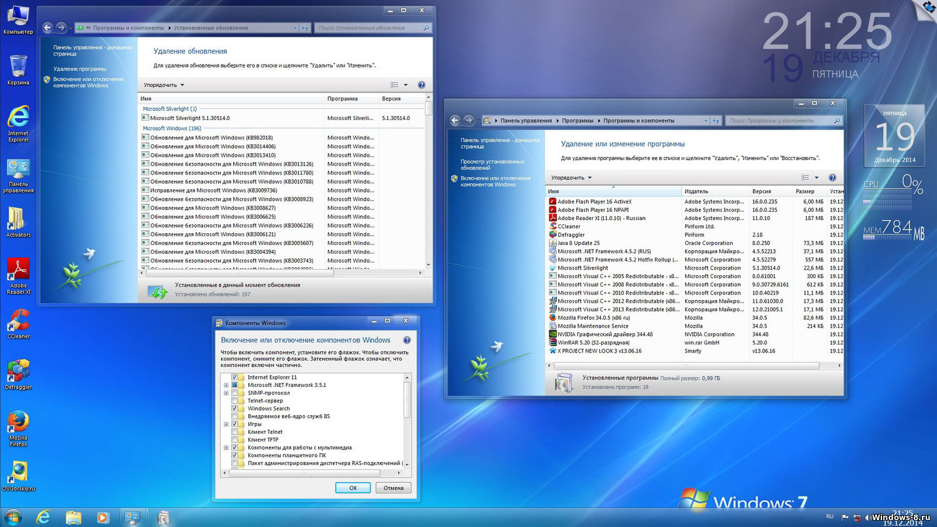Screen dimensions: 937x527
Task: Confirm with OK in Windows Components
Action: pos(353,488)
